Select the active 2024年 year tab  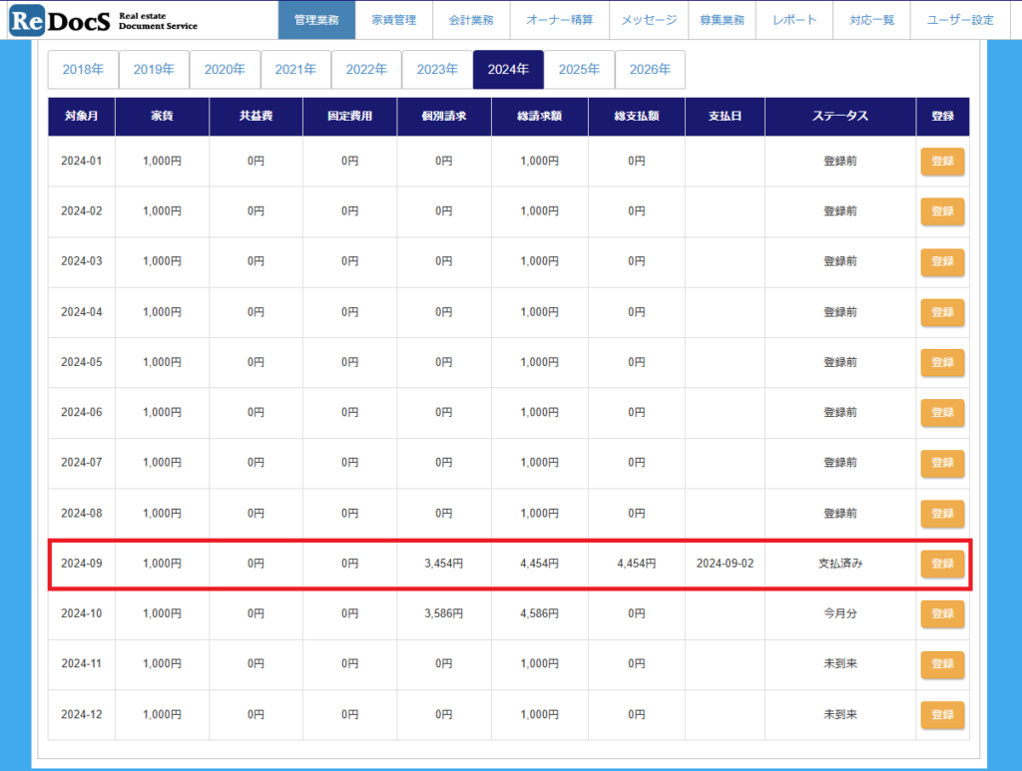coord(508,69)
